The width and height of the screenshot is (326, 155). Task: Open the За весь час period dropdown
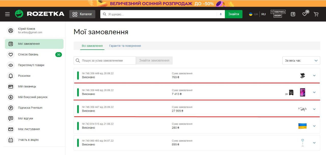[x=301, y=61]
